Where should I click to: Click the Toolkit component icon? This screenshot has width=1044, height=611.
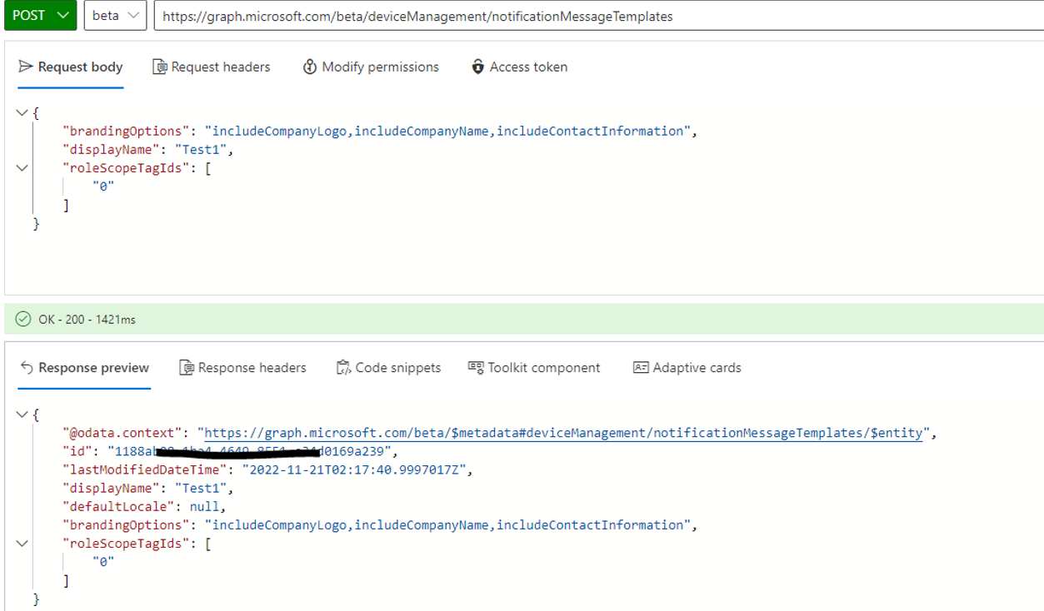475,367
